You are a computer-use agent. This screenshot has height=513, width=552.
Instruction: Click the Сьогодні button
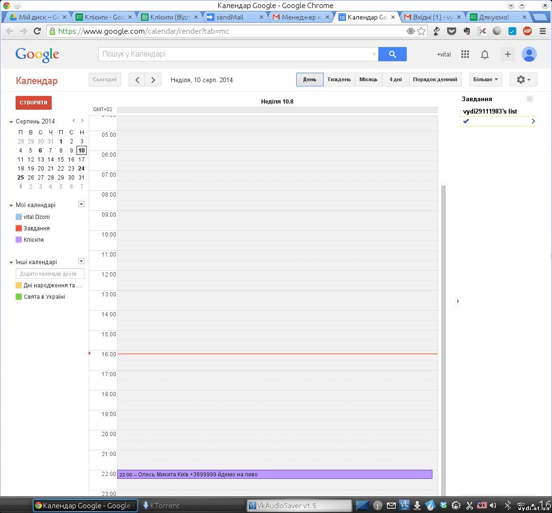(104, 80)
